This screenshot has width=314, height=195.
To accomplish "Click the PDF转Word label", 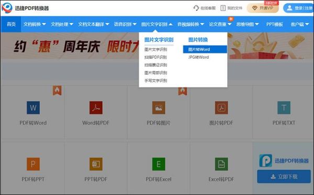I will click(x=33, y=123).
